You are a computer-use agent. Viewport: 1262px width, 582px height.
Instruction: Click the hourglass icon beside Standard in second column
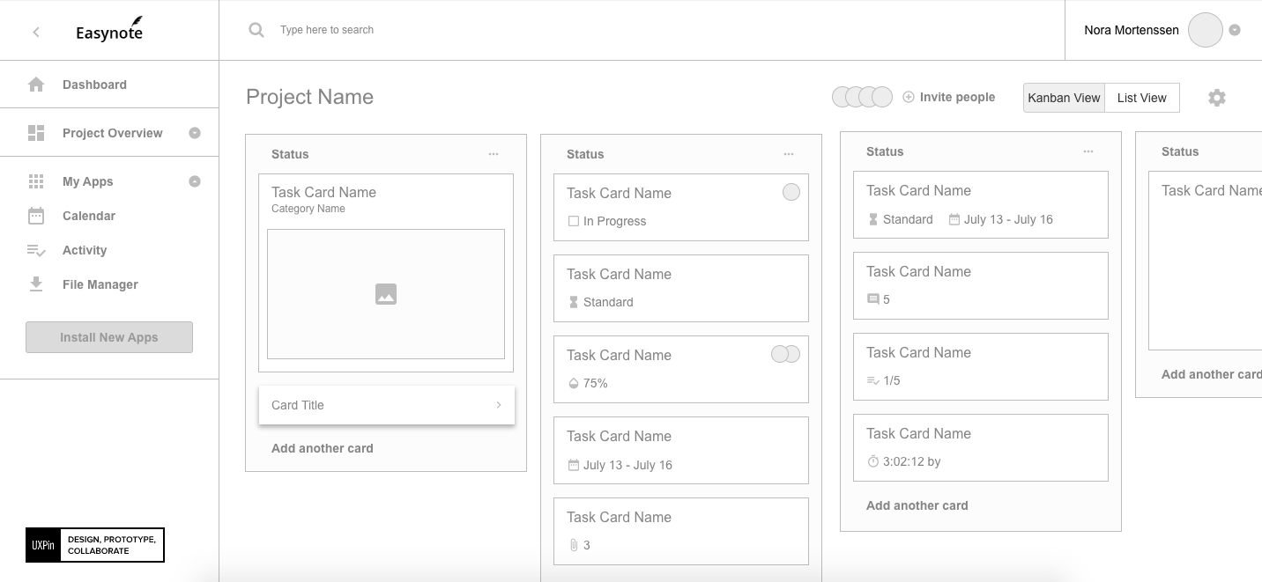coord(574,302)
